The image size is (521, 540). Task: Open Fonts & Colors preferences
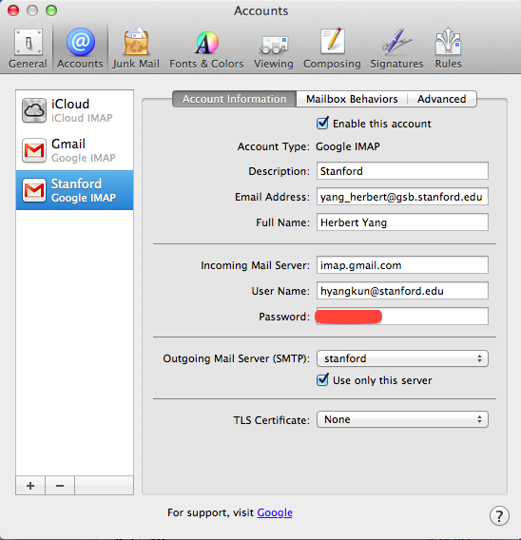point(206,48)
